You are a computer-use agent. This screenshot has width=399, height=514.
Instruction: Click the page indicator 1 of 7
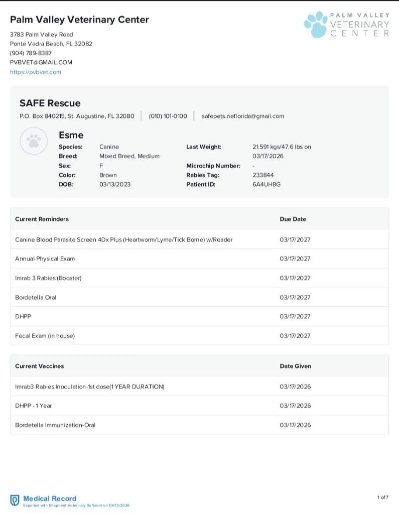[382, 497]
